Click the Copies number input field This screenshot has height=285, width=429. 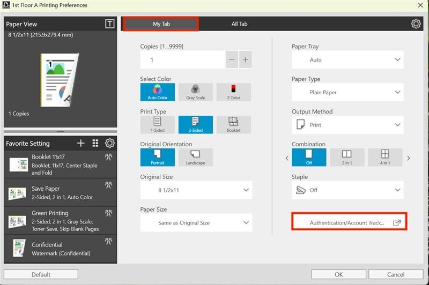coord(183,59)
